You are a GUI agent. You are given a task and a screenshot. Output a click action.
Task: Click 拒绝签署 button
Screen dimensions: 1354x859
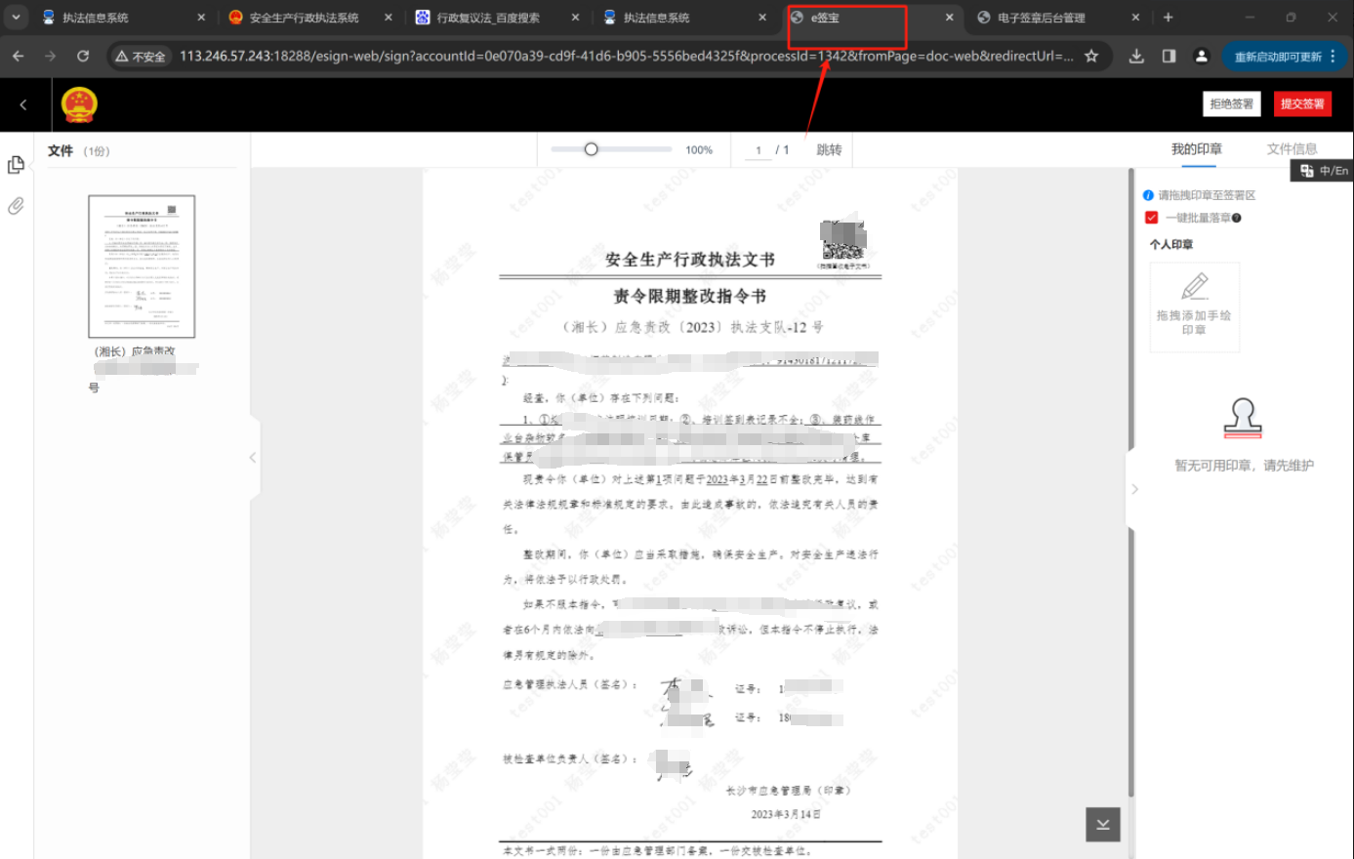tap(1231, 104)
